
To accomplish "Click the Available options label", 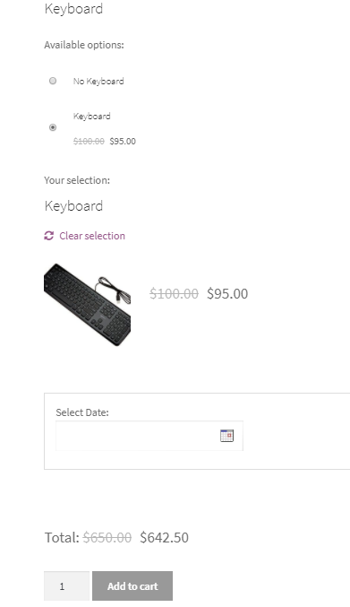I will coord(84,45).
